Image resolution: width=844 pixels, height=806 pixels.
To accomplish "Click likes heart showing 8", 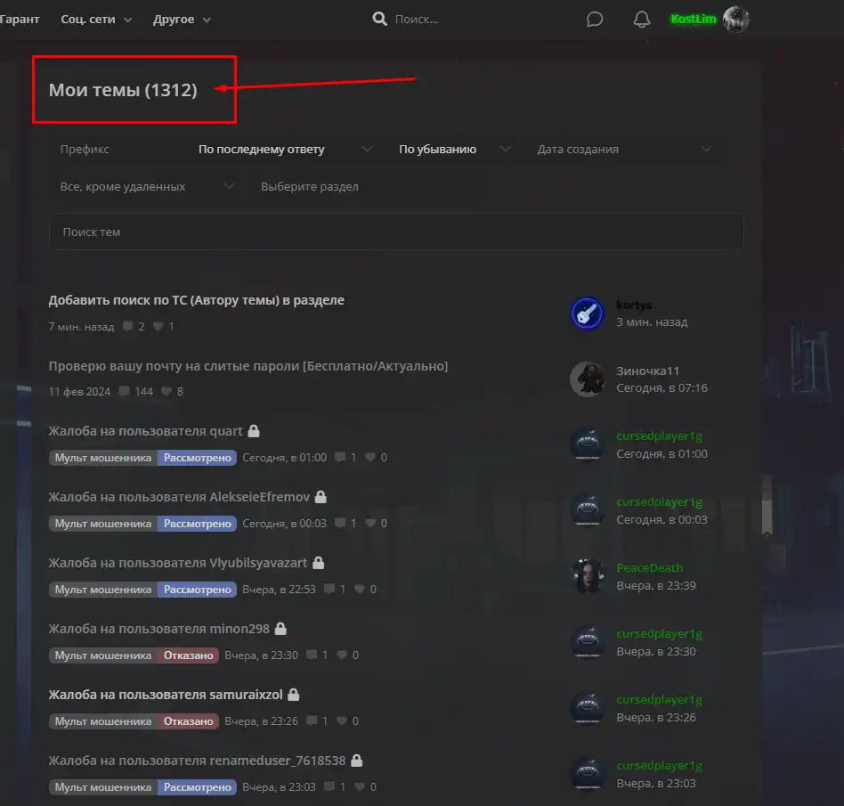I will coord(166,392).
